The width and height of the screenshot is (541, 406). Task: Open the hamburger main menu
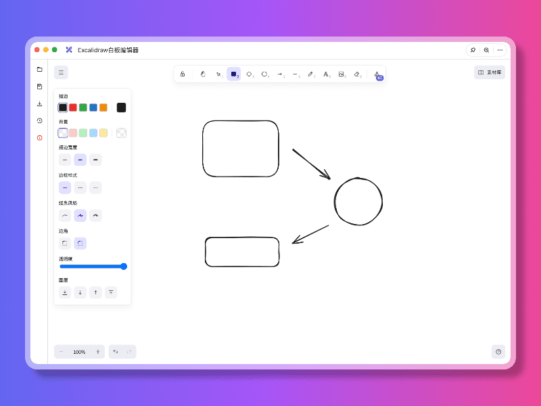pos(61,72)
